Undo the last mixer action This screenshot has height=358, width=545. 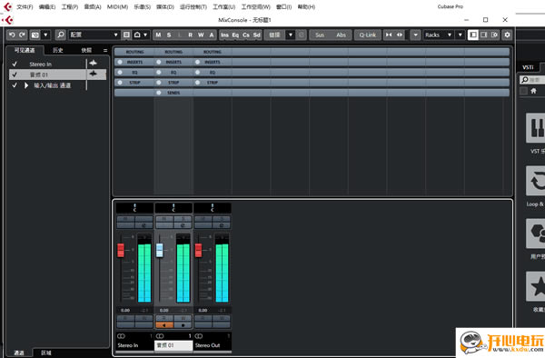pyautogui.click(x=12, y=35)
